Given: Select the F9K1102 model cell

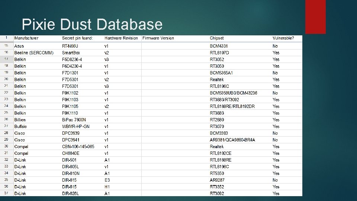Looking at the screenshot, I should pyautogui.click(x=70, y=93).
